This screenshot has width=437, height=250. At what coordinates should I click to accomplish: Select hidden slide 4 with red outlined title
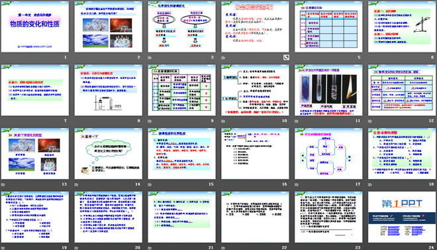256,27
